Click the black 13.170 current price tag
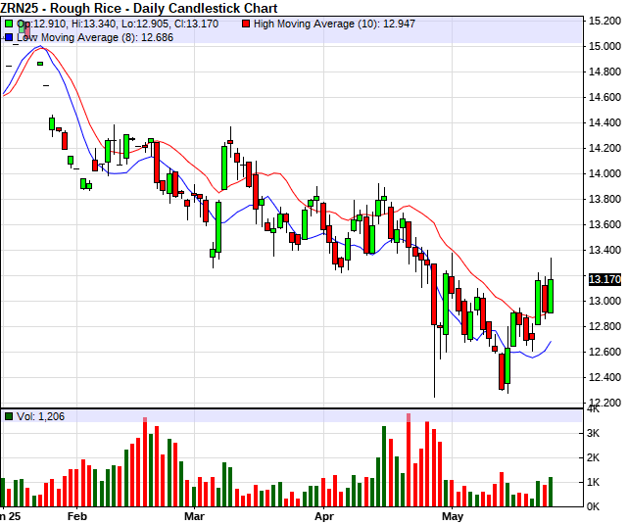 603,279
